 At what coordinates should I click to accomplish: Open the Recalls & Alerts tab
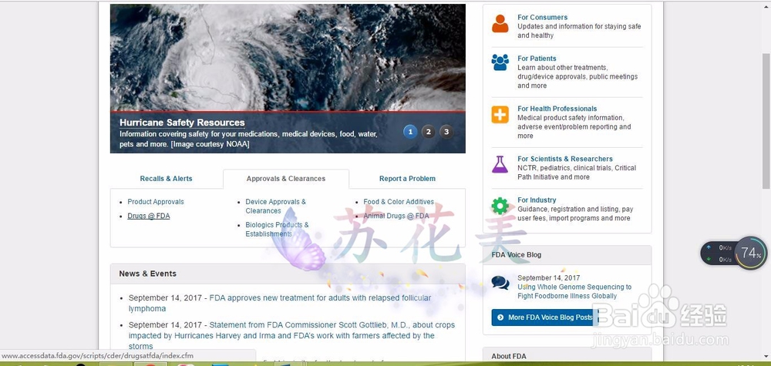[x=167, y=179]
